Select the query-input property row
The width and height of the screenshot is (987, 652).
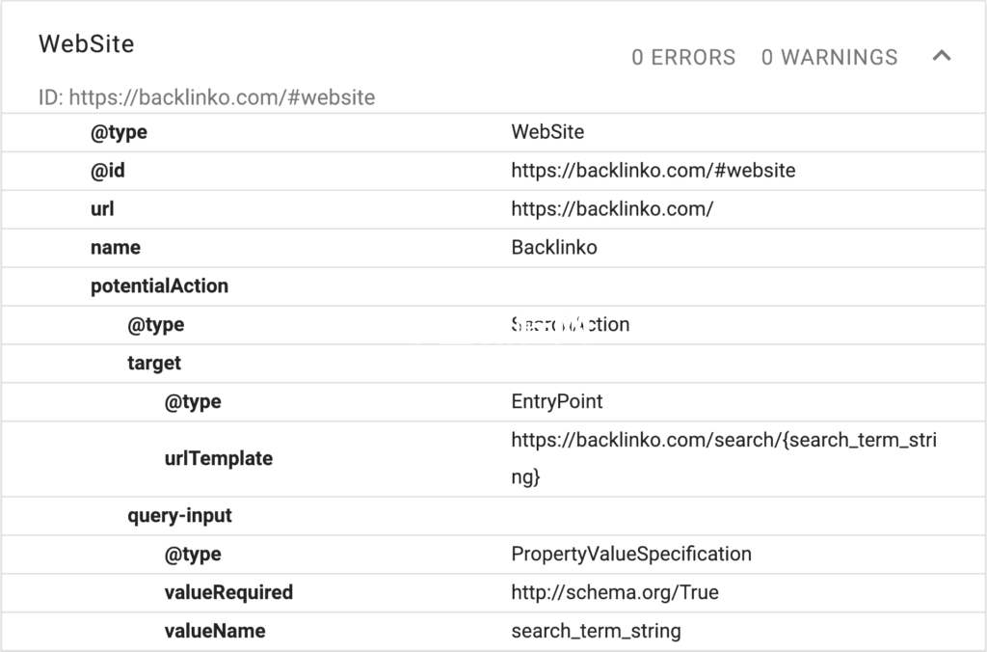(493, 516)
